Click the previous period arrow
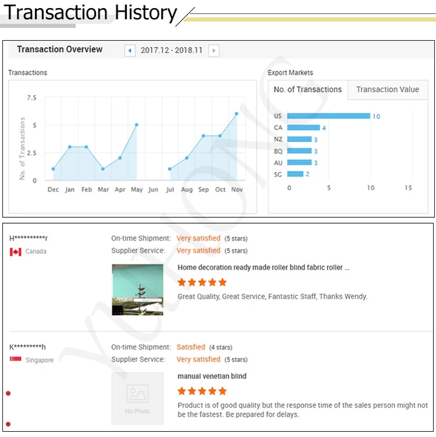Screen dimensions: 436x437 (130, 51)
